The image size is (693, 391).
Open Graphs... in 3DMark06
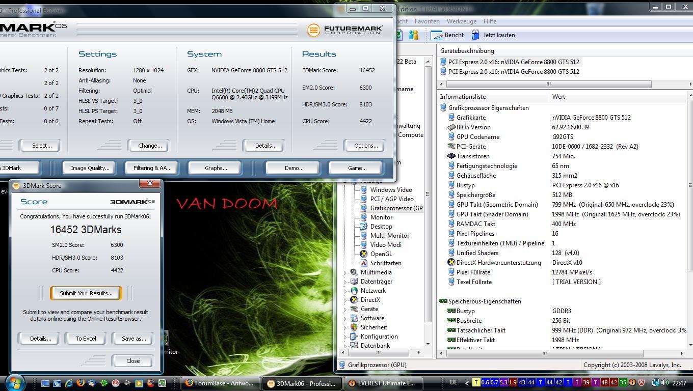pos(216,168)
